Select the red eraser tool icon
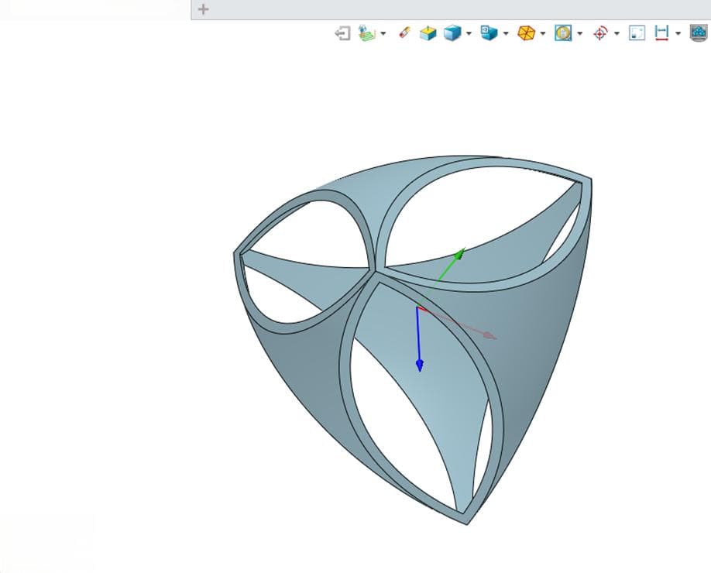Image resolution: width=711 pixels, height=573 pixels. tap(404, 33)
